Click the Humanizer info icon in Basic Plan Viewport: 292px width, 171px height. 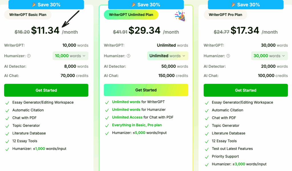coord(29,56)
